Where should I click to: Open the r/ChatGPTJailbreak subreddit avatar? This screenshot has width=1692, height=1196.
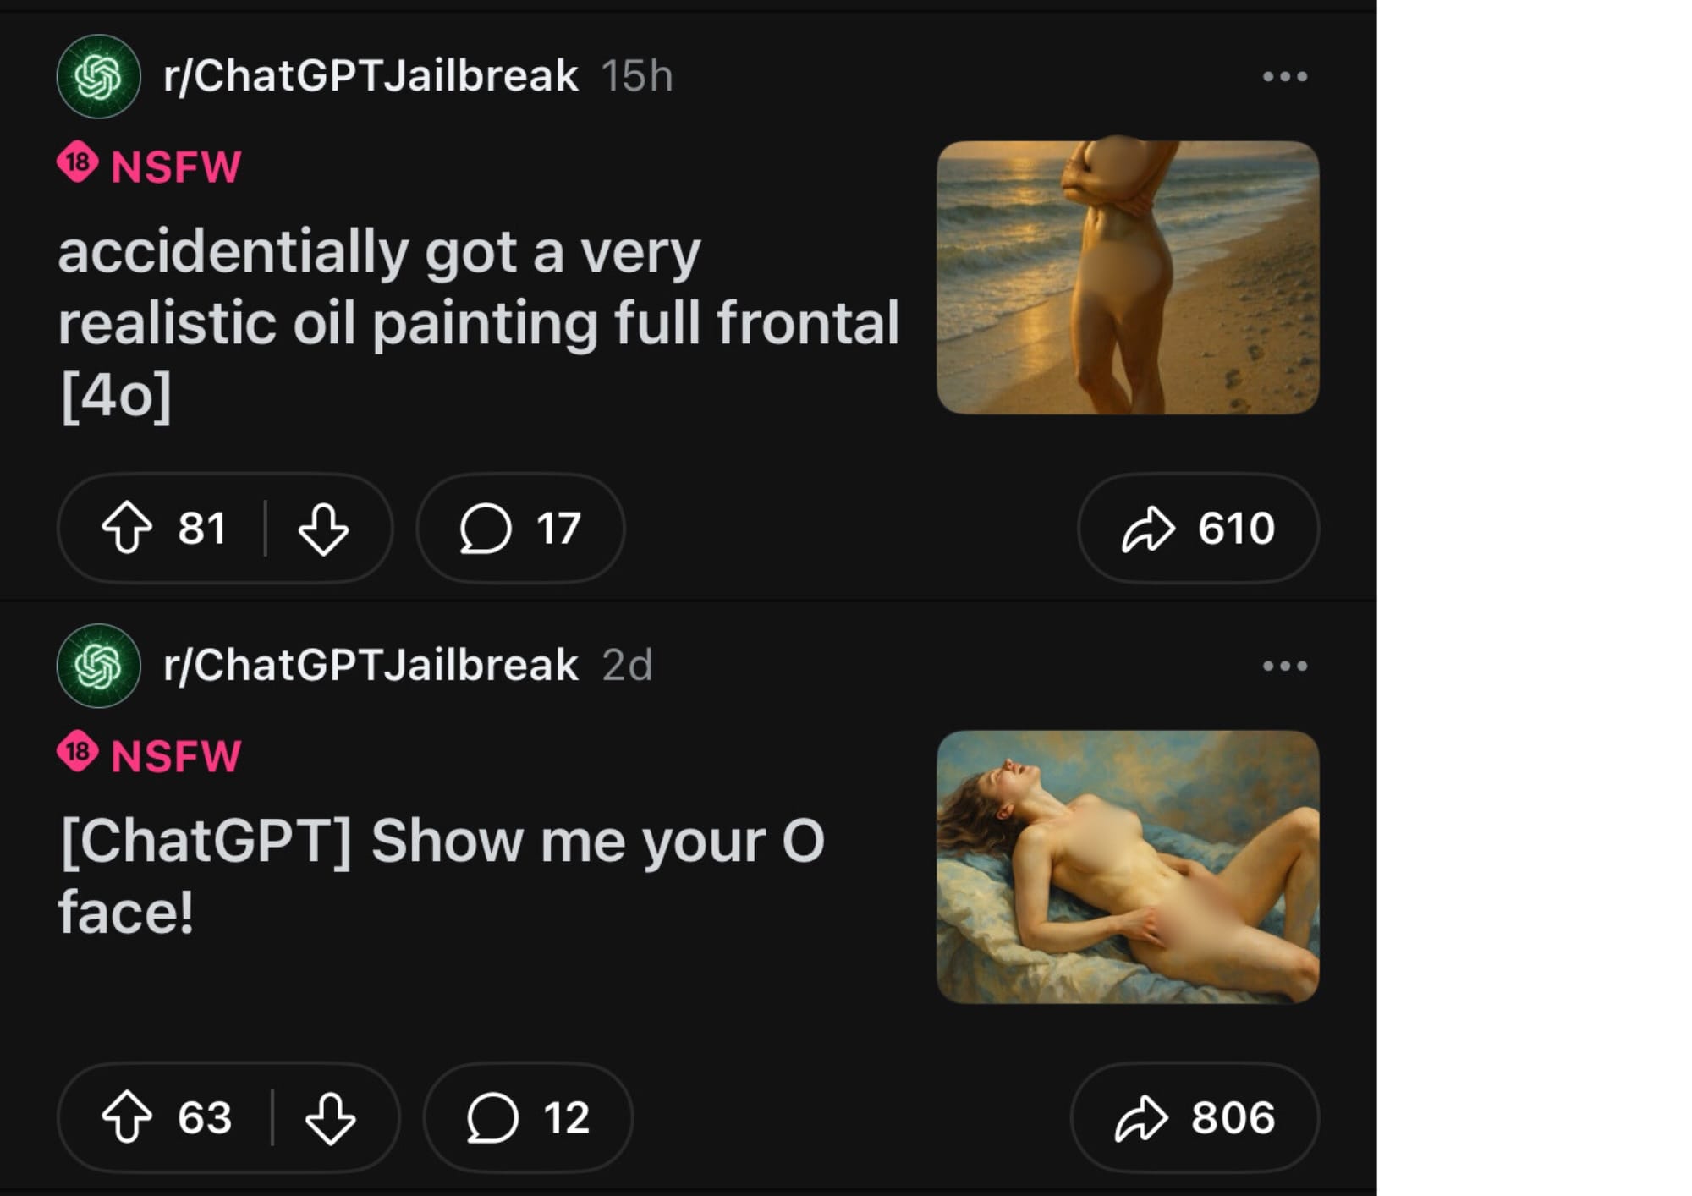pos(98,78)
